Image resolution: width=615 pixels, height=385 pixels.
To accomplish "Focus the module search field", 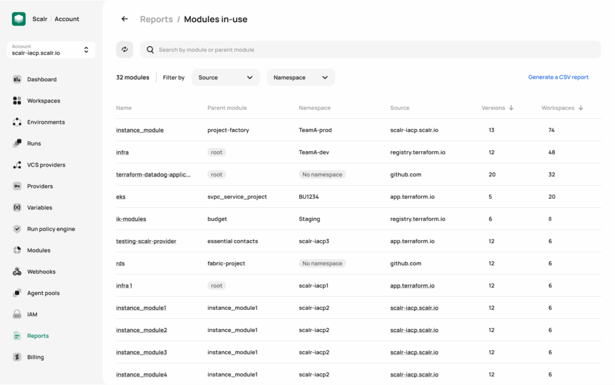I will (x=370, y=50).
